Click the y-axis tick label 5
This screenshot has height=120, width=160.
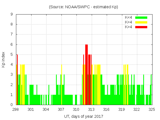tap(11, 54)
